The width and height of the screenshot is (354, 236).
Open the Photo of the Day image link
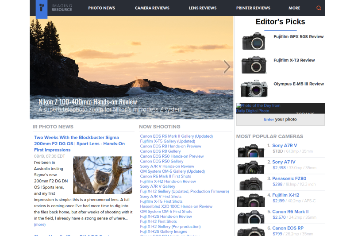pos(258,108)
